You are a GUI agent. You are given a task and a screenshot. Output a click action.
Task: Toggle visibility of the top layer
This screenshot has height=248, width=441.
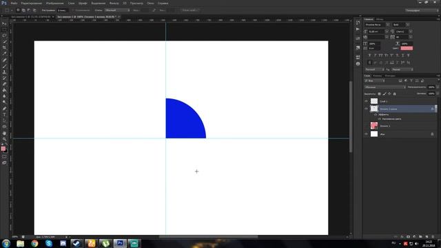coord(366,101)
